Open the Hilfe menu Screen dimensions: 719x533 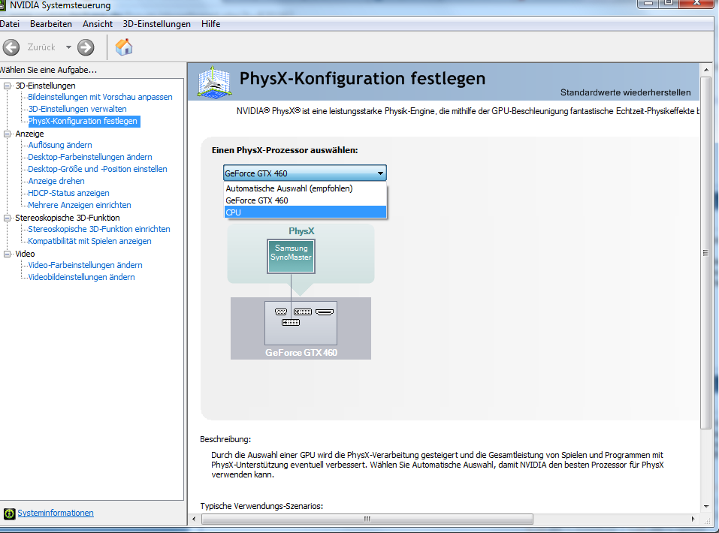coord(211,24)
